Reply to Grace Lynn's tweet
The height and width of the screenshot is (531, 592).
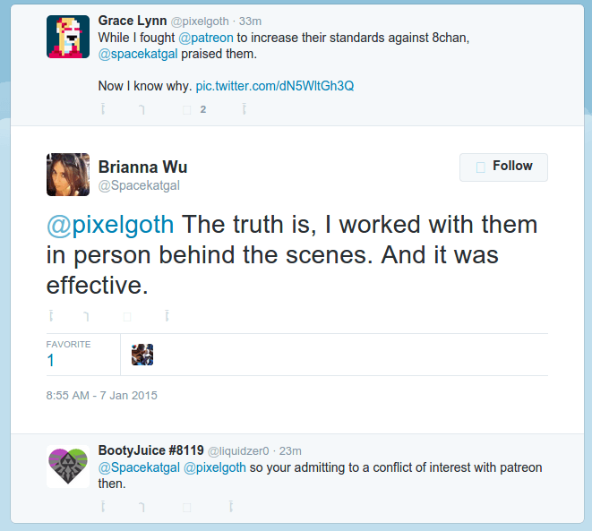pos(103,109)
